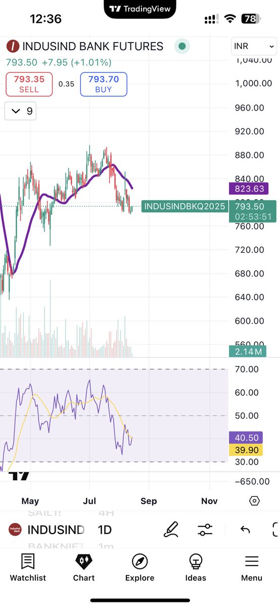
Task: Open the indicators settings sliders icon
Action: [x=205, y=530]
